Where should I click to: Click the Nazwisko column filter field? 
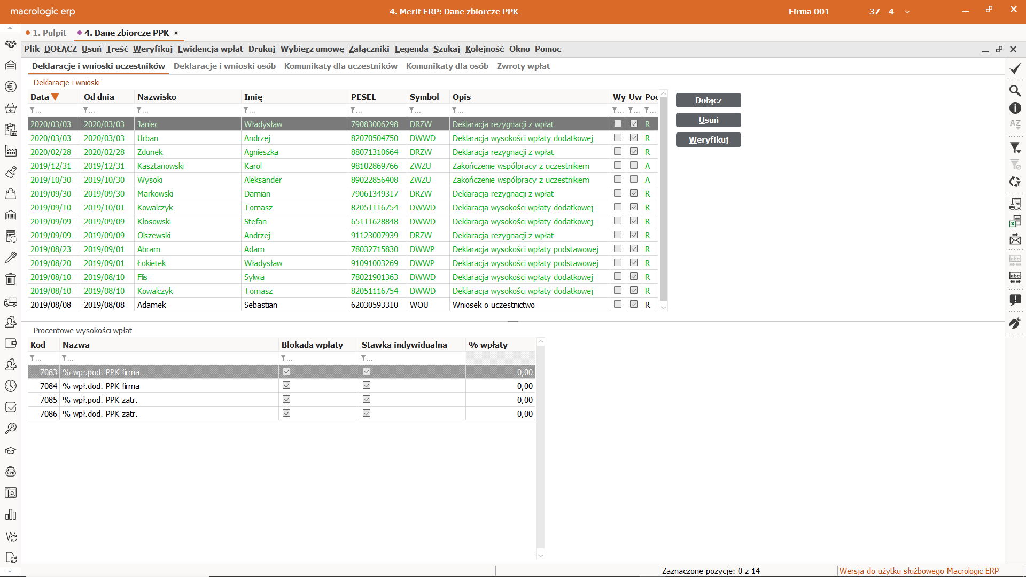point(187,110)
